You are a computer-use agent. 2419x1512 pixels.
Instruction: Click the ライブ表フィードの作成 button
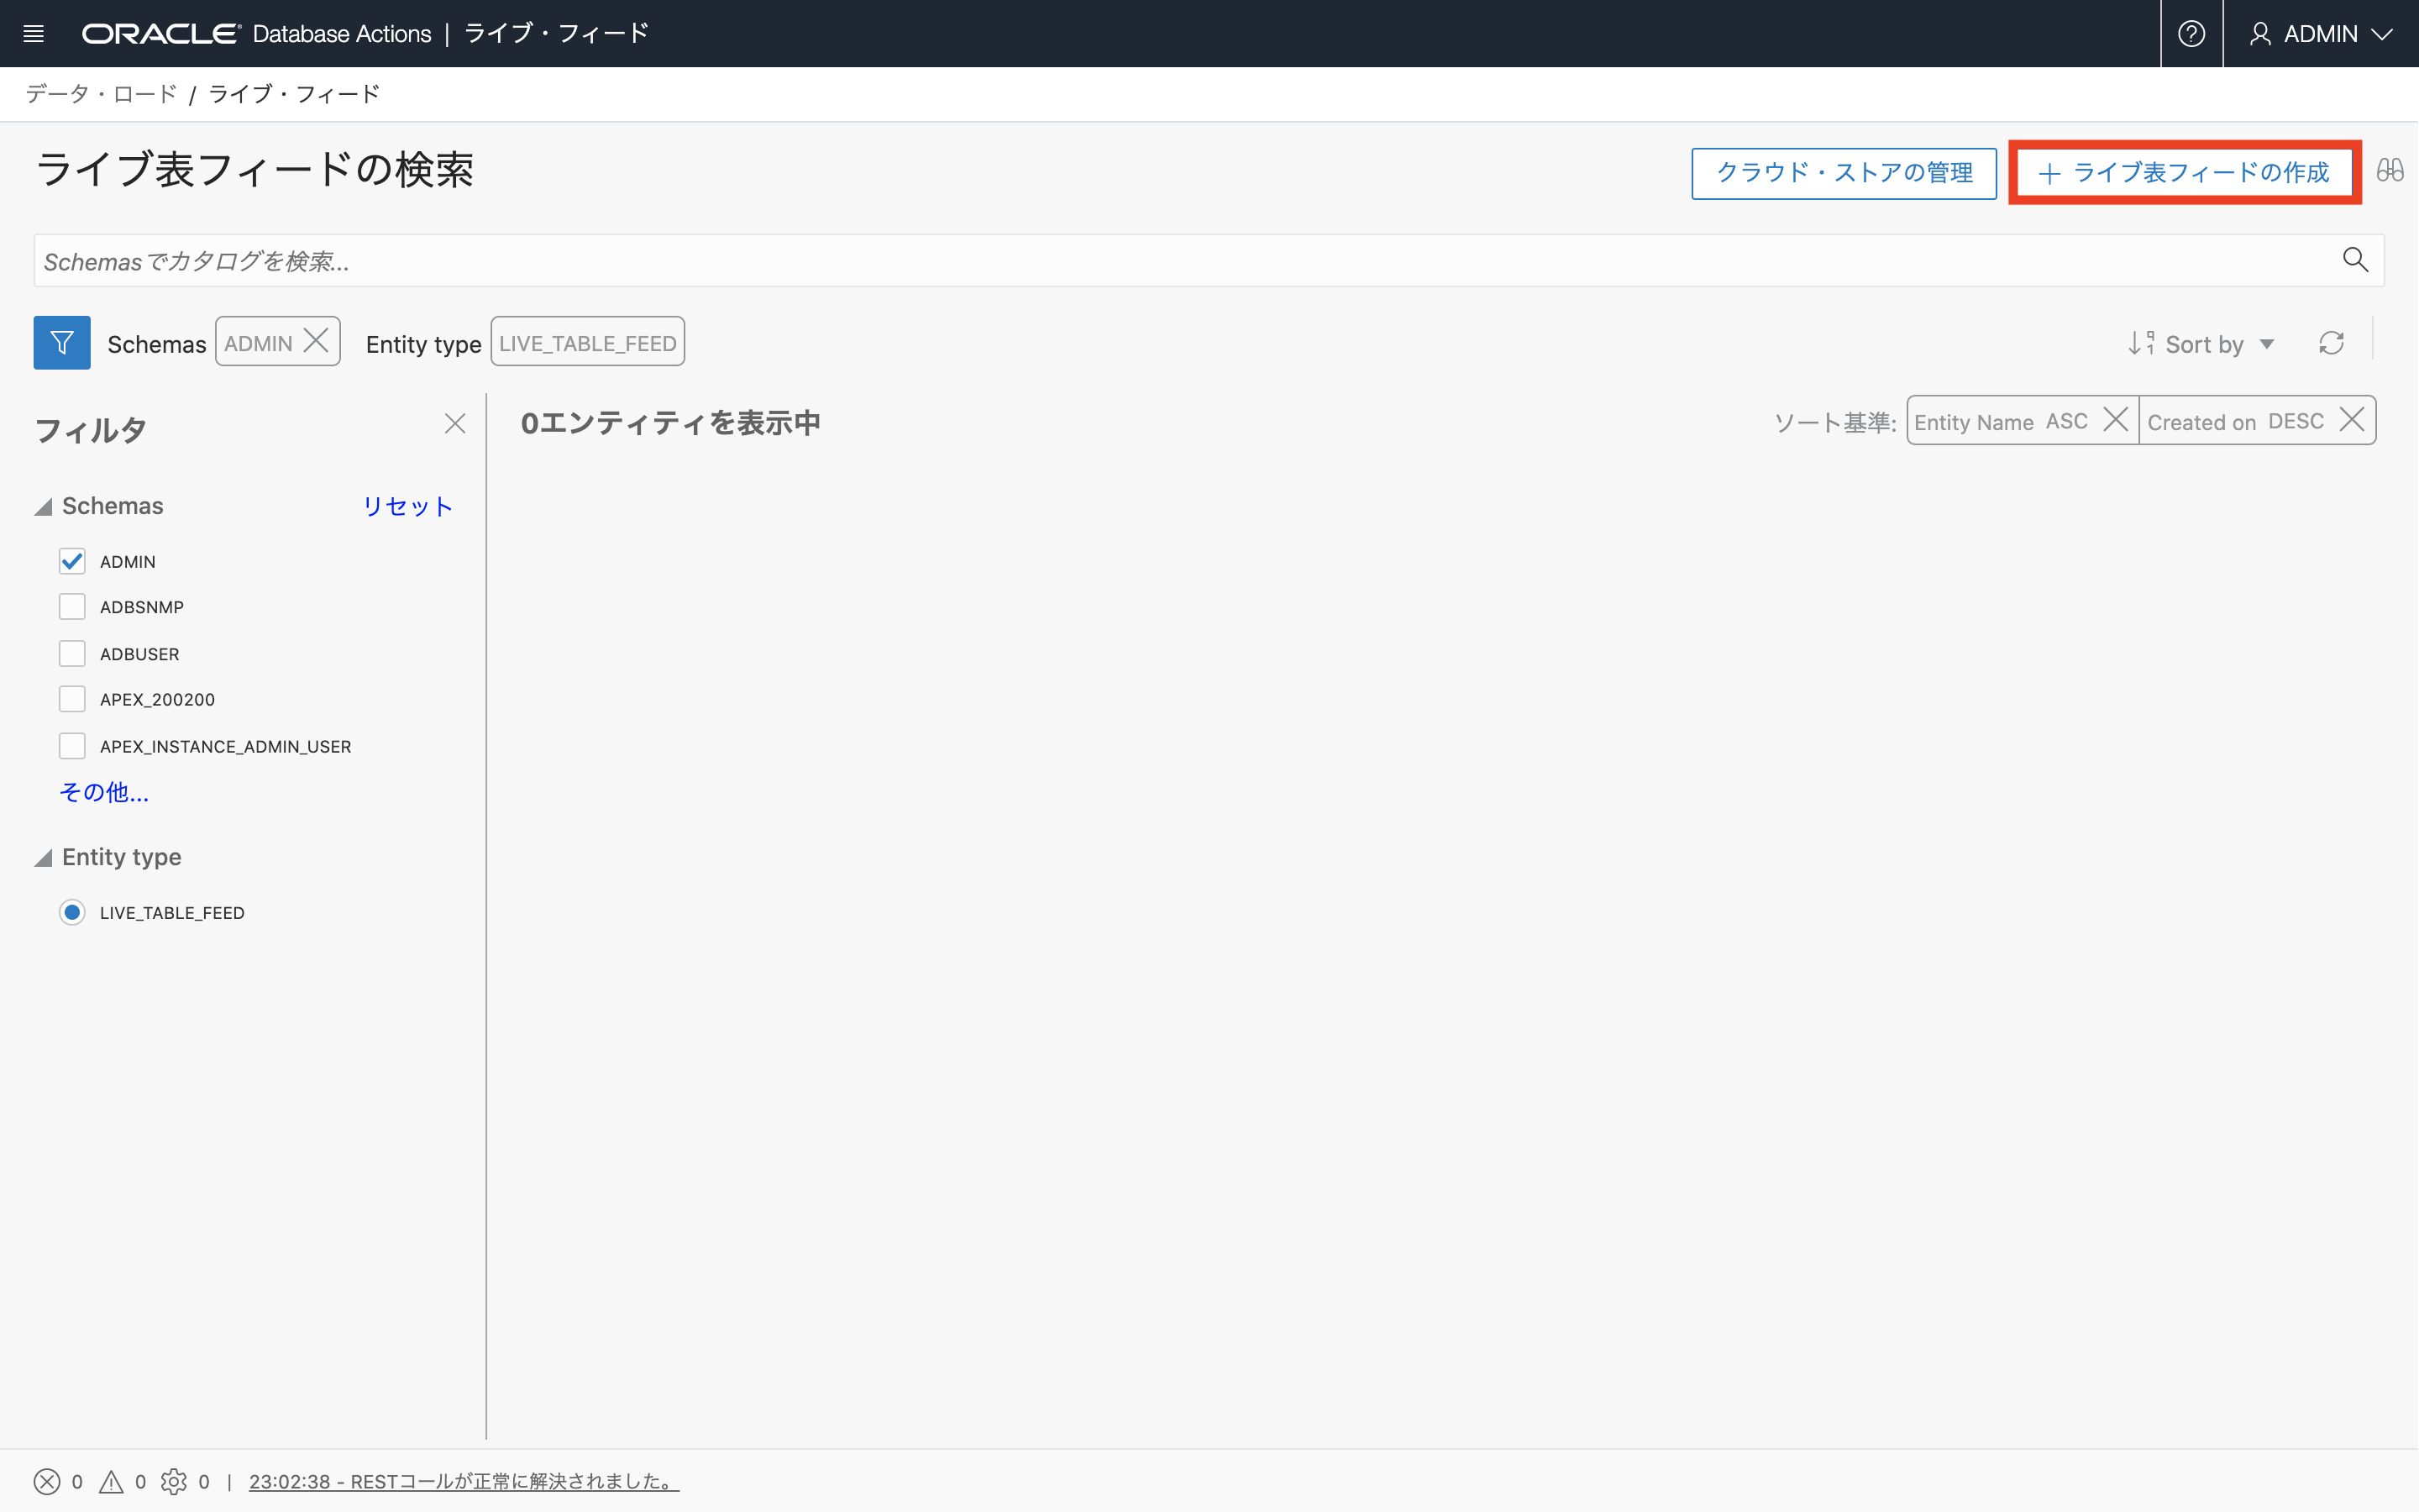pos(2184,173)
